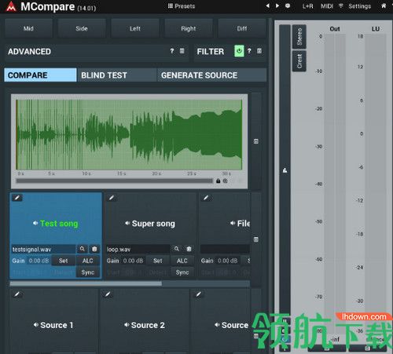This screenshot has width=393, height=354.
Task: Open the menu icon right of waveform
Action: [x=256, y=141]
